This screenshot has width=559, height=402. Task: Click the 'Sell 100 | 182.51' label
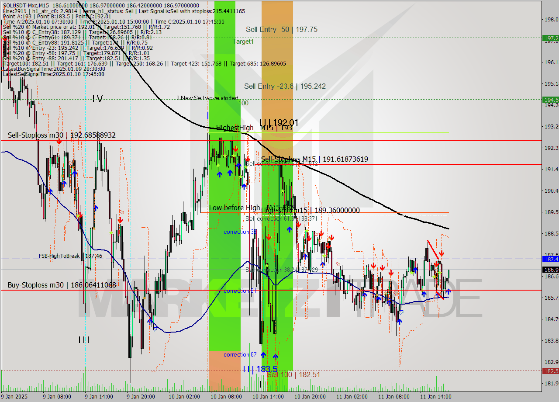pyautogui.click(x=293, y=375)
